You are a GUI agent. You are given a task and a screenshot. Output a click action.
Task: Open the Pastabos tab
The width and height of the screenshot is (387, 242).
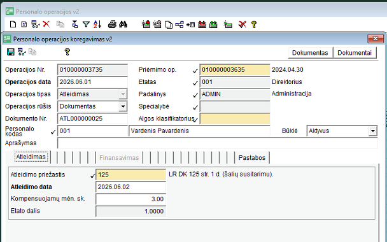[252, 157]
